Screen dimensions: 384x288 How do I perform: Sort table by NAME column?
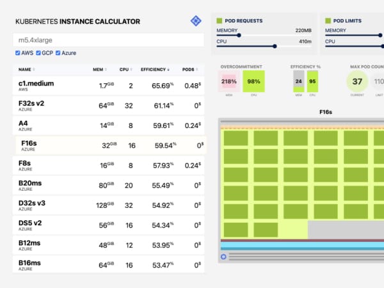point(26,70)
